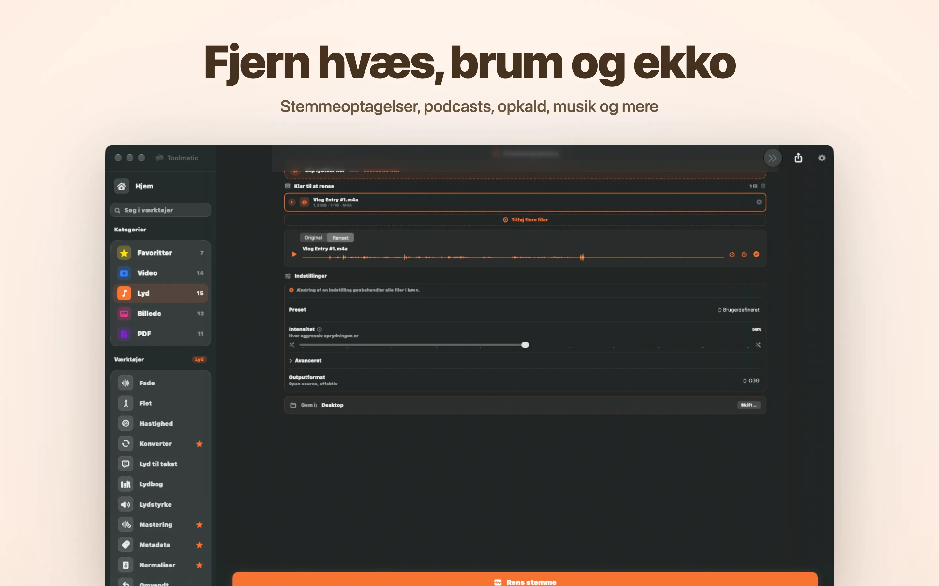Click the share icon in top bar
The height and width of the screenshot is (586, 939).
tap(798, 158)
